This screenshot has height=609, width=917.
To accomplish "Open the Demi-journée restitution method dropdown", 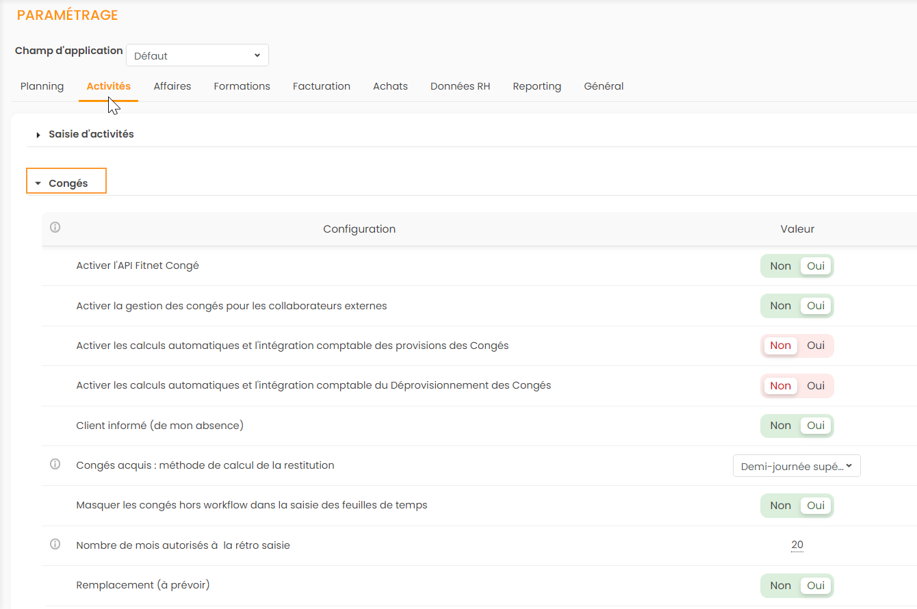I will coord(796,466).
